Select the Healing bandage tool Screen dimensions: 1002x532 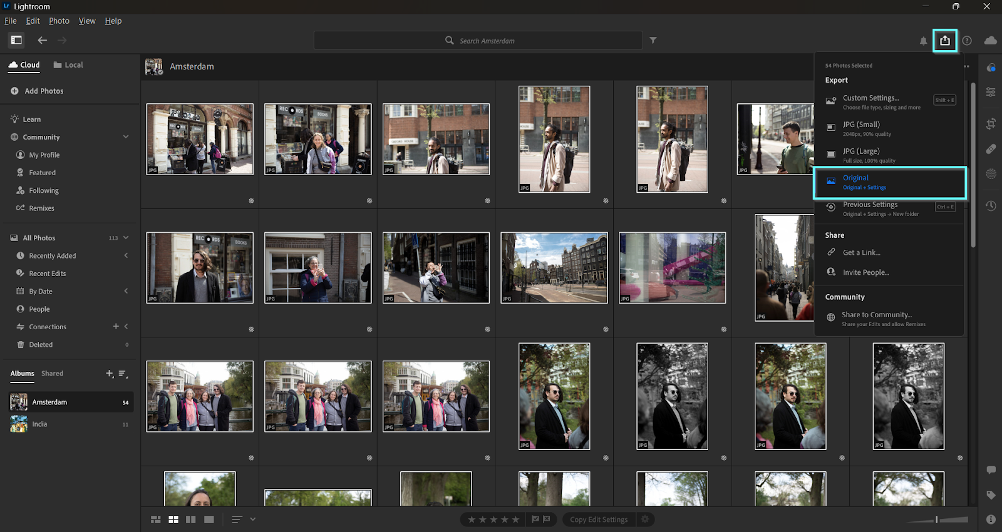click(991, 149)
